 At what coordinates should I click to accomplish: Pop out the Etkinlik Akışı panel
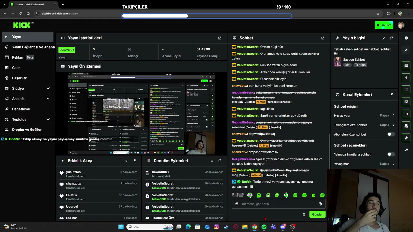coord(134,161)
